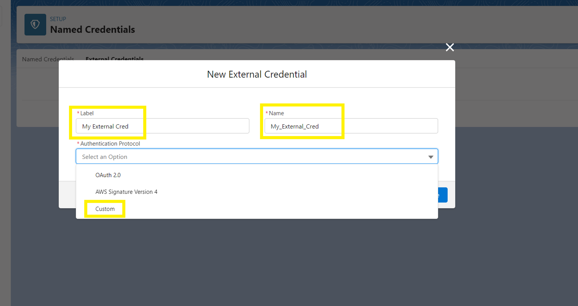Click the Setup shield icon
The image size is (578, 306).
35,25
